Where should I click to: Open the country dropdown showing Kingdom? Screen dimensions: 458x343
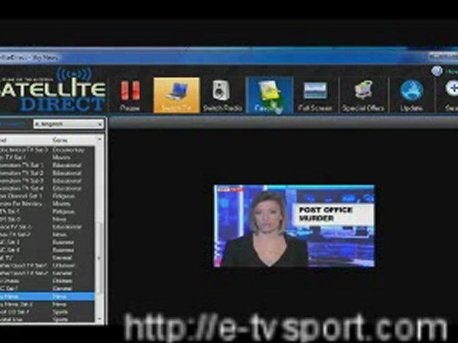click(68, 124)
